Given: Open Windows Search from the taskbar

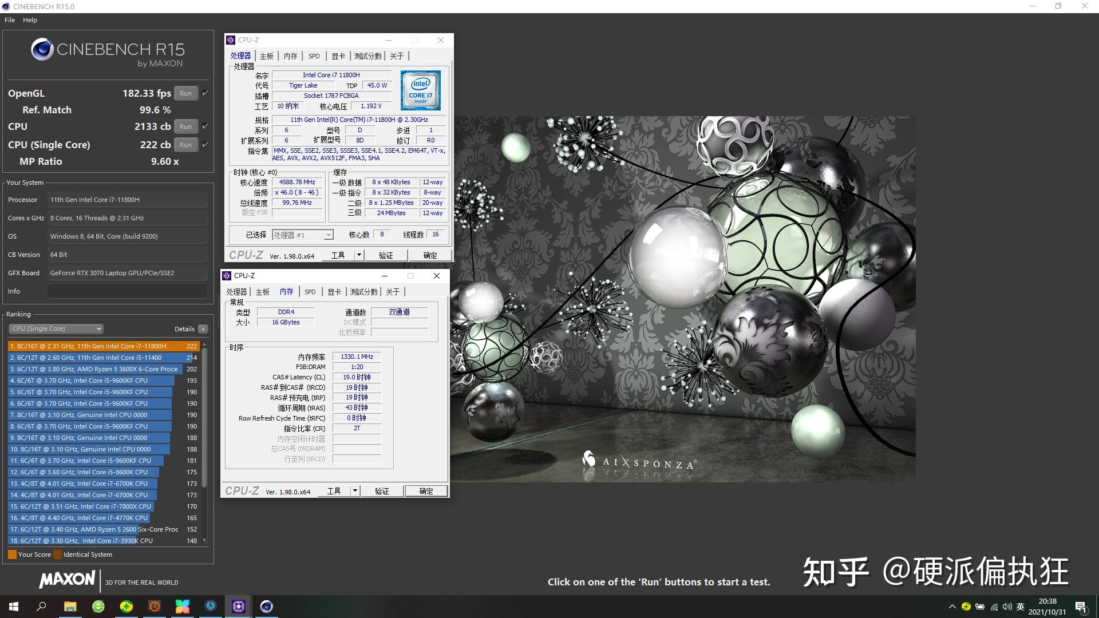Looking at the screenshot, I should (40, 606).
